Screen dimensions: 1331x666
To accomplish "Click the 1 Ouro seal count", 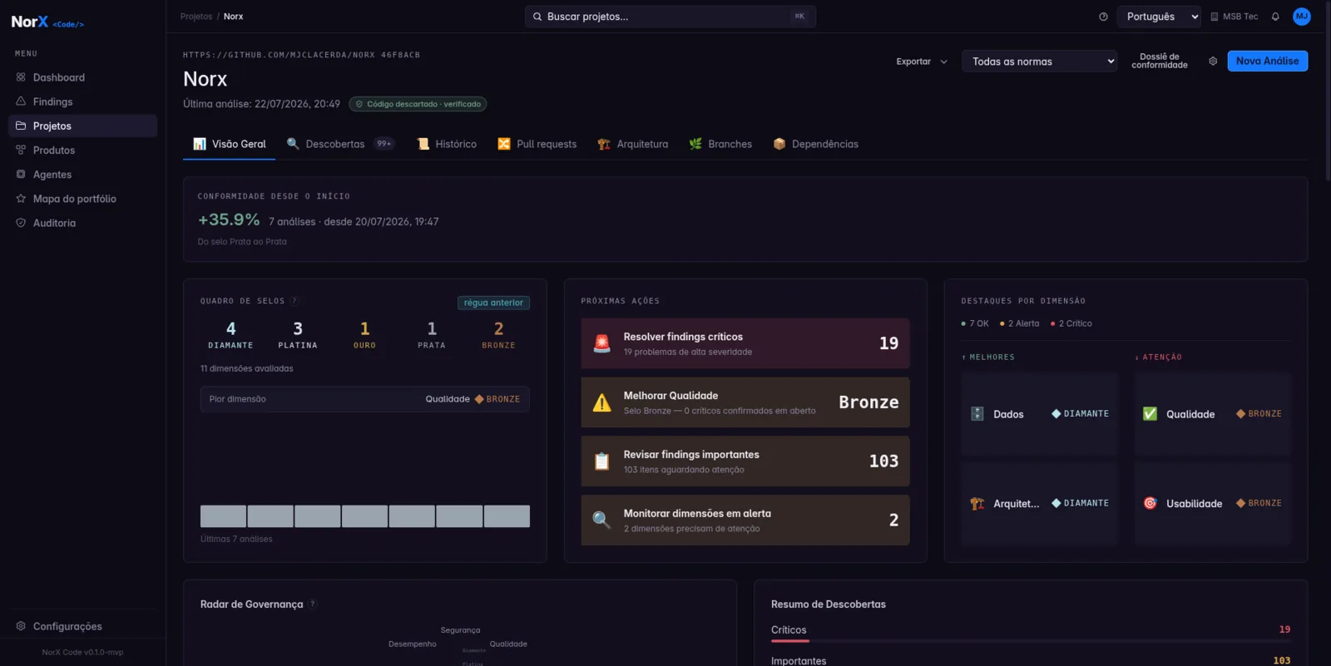I will 364,334.
